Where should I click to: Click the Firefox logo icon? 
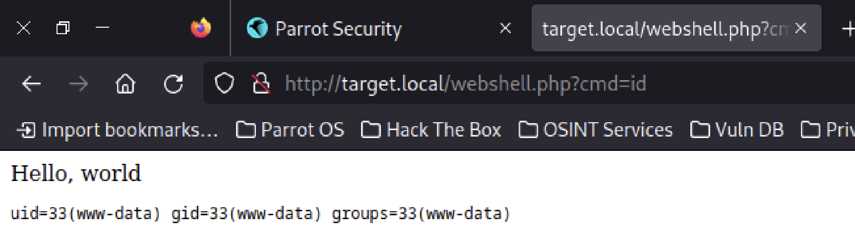coord(201,28)
